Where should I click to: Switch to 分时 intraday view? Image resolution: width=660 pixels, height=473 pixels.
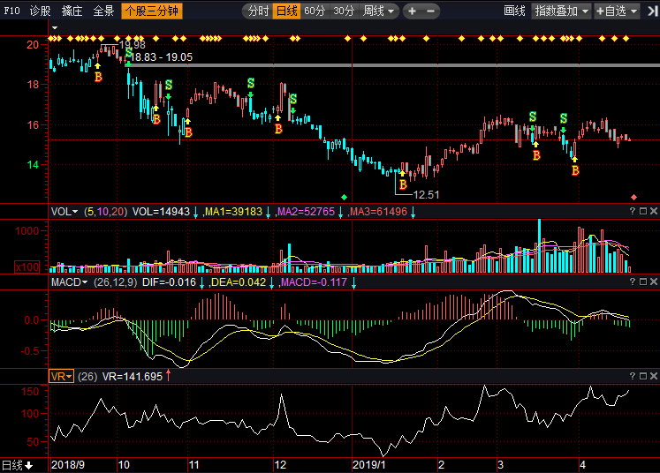[x=257, y=11]
